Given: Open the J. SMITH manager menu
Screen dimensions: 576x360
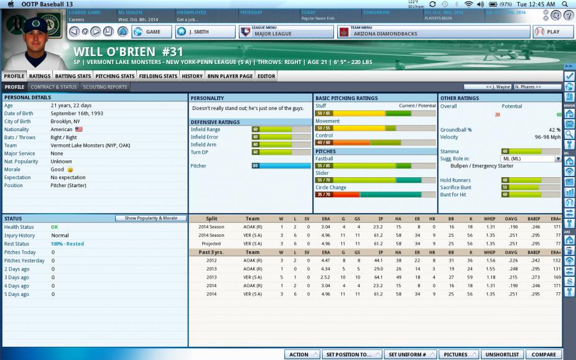Looking at the screenshot, I should click(x=205, y=32).
